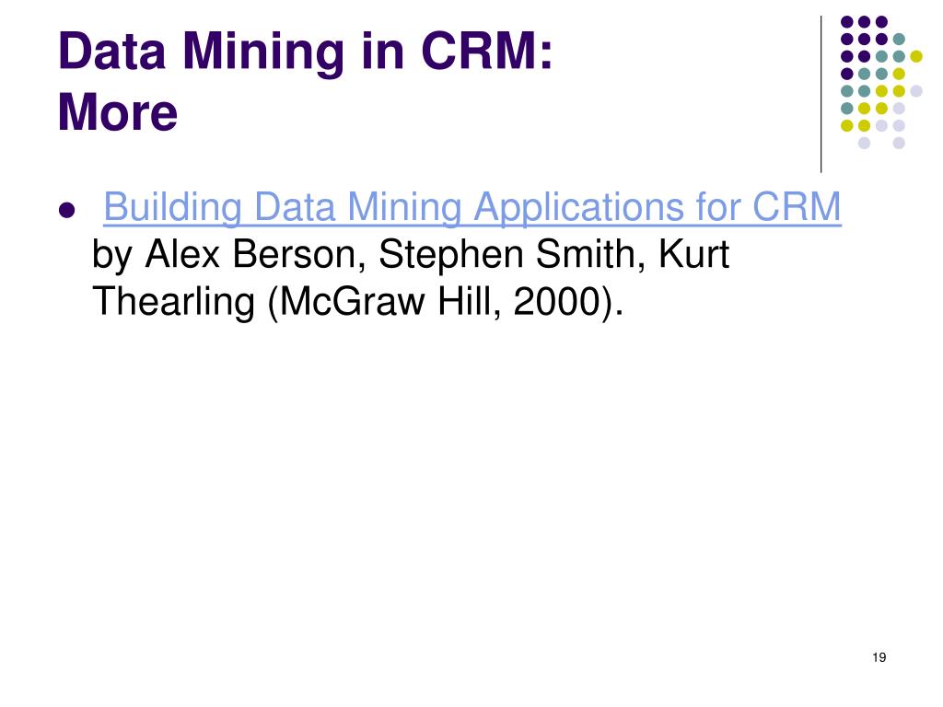Click the bottom-right lavender dot in the last row
943x707 pixels.
click(x=899, y=143)
